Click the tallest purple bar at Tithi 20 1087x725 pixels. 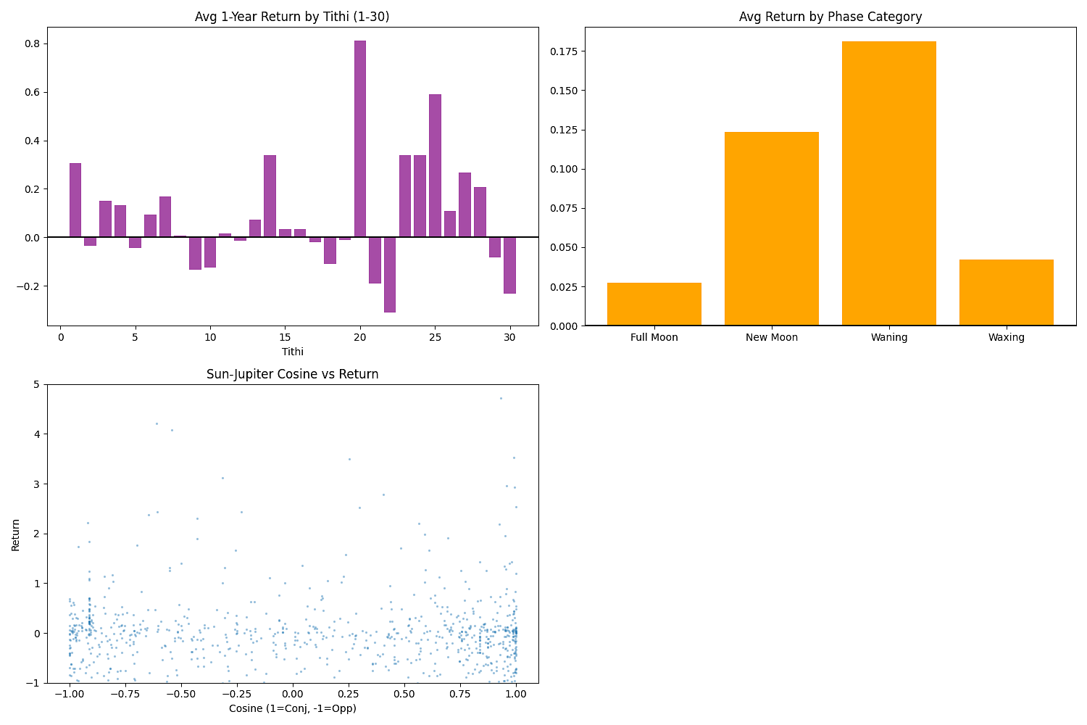pos(359,138)
